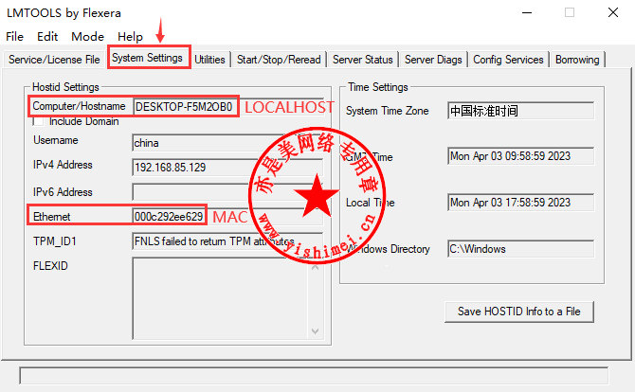This screenshot has width=635, height=392.
Task: Click the System Time Zone label
Action: [387, 111]
